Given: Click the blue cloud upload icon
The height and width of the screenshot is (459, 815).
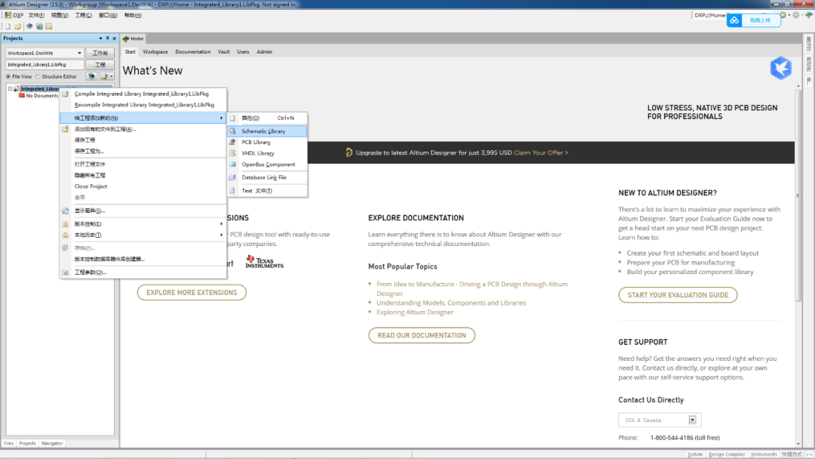Looking at the screenshot, I should click(734, 20).
